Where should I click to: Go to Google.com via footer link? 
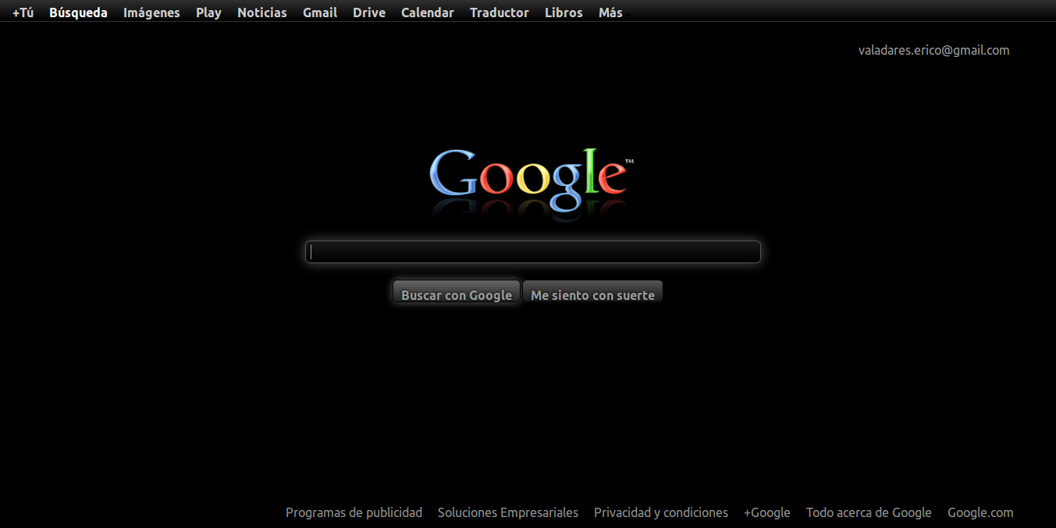pyautogui.click(x=980, y=512)
